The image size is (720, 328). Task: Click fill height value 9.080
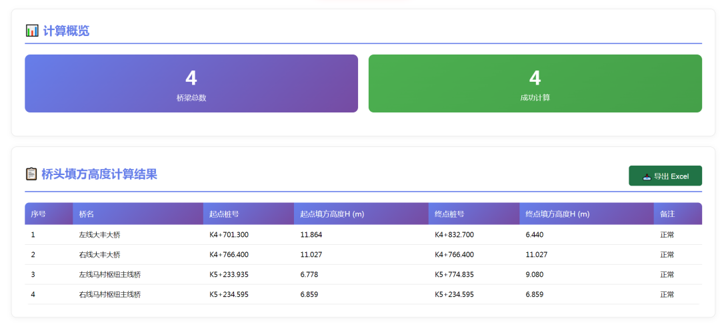pos(535,275)
